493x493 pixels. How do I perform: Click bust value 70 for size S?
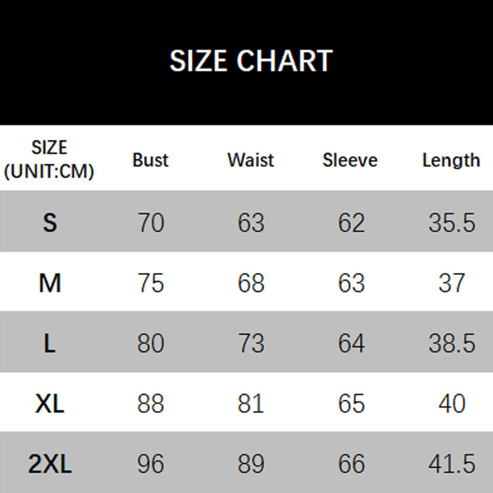click(x=151, y=222)
